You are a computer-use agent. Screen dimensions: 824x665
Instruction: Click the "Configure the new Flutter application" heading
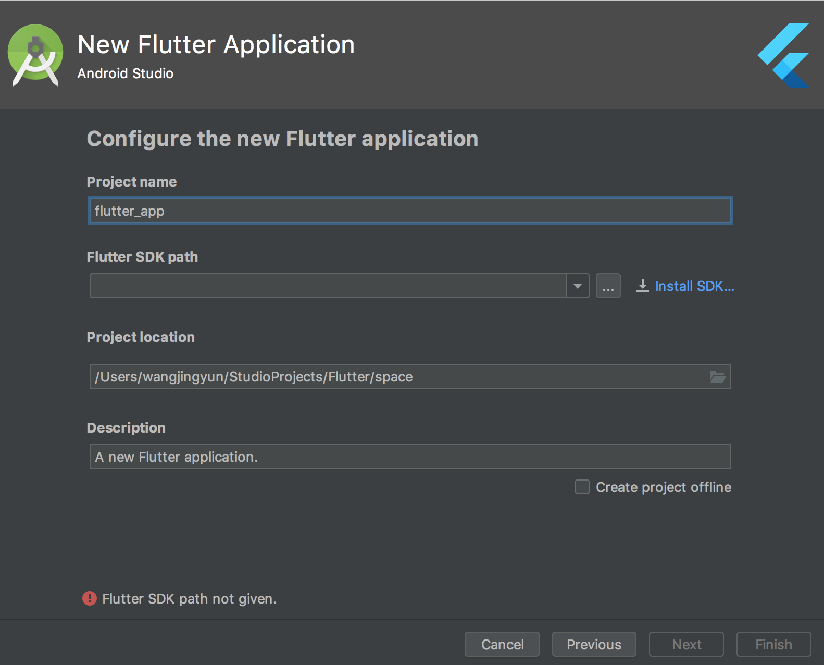coord(282,139)
